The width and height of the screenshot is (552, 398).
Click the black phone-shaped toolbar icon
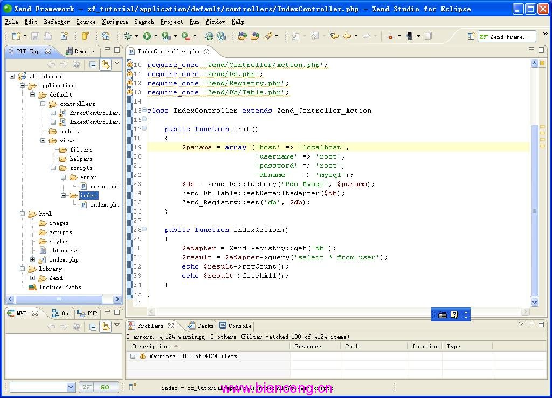pyautogui.click(x=410, y=36)
